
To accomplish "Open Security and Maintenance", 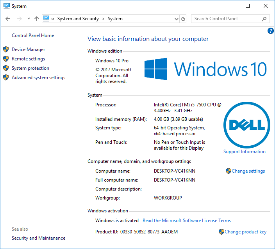I will pyautogui.click(x=38, y=238).
